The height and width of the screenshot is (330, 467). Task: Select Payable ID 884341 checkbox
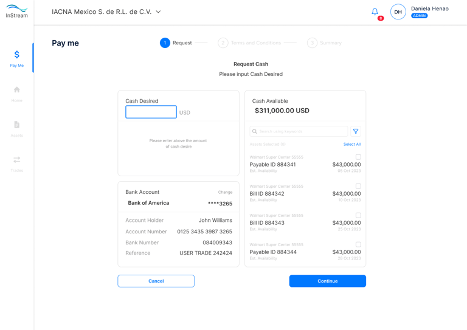358,157
